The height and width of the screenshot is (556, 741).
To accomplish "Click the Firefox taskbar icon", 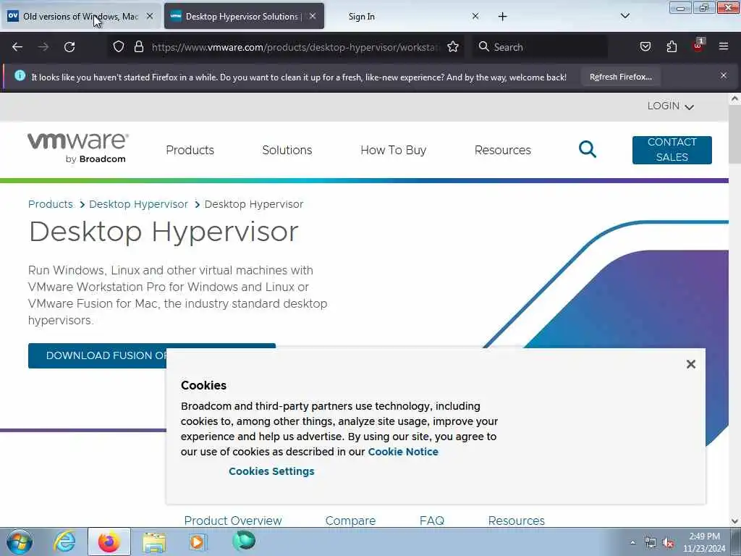I will 109,542.
